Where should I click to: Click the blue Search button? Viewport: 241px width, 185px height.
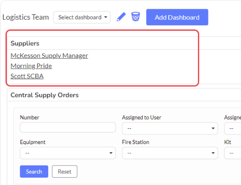pos(34,172)
